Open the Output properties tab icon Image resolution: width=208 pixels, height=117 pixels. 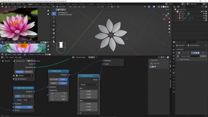click(x=174, y=53)
